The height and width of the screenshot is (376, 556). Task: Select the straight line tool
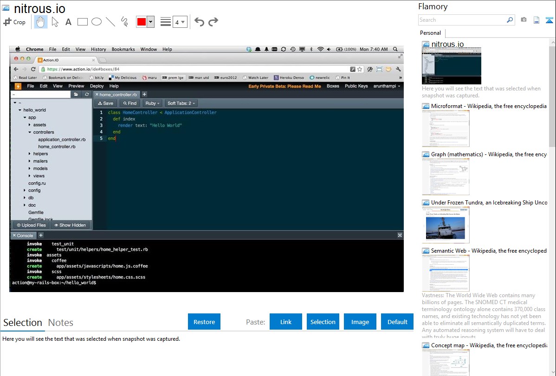(110, 22)
